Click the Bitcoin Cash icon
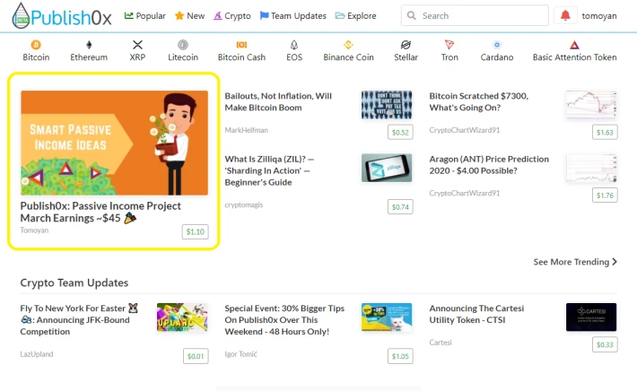The image size is (637, 391). click(241, 44)
